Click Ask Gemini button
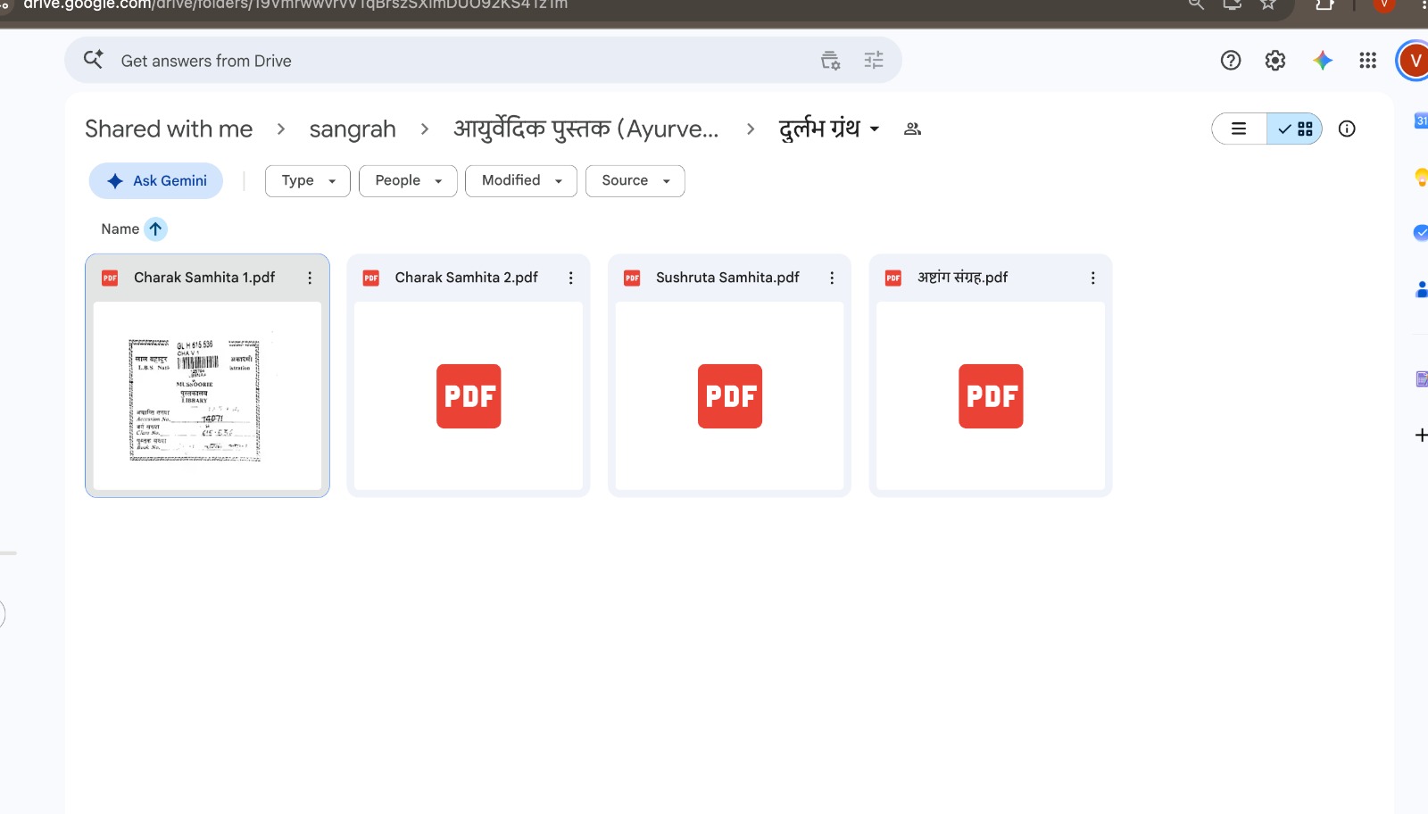 click(x=156, y=180)
